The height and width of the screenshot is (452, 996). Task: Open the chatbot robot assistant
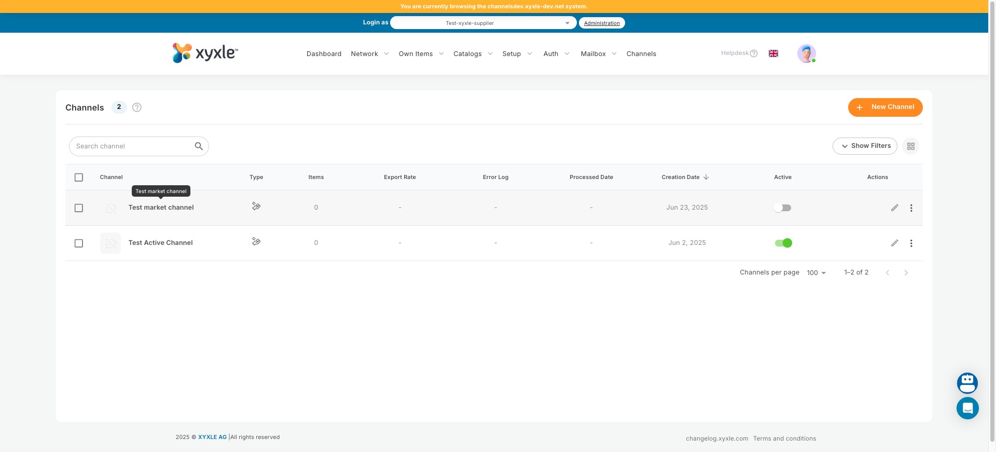point(967,383)
